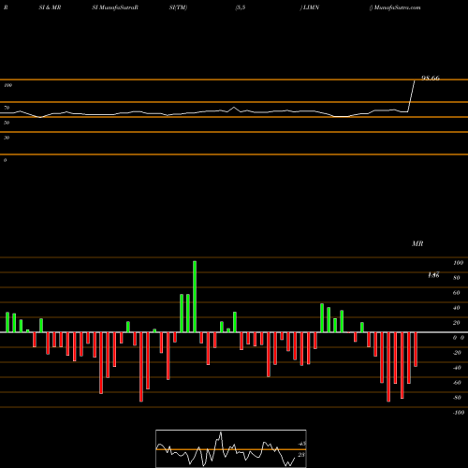The height and width of the screenshot is (468, 468).
Task: Select the MunafaSutra.com header text
Action: 397,7
